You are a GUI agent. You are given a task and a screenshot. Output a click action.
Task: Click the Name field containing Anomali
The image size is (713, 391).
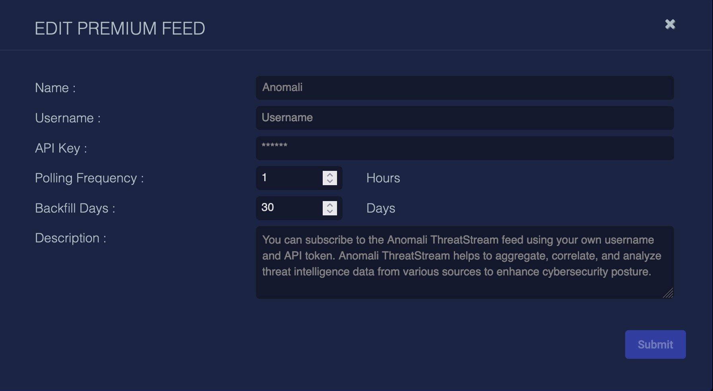(464, 88)
